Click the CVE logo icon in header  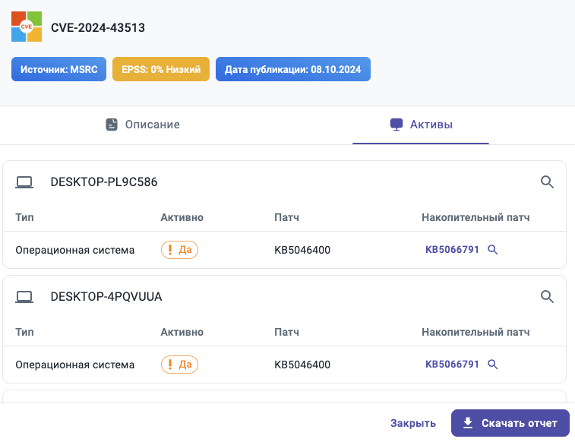coord(27,27)
